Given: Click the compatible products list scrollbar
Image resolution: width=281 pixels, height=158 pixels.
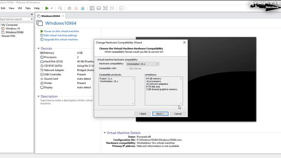Looking at the screenshot, I should coord(133,91).
